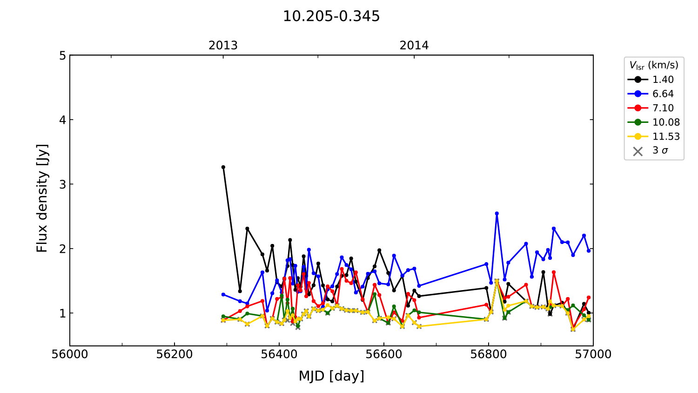Click the 57000 x-axis tick label
The height and width of the screenshot is (393, 698).
(593, 354)
